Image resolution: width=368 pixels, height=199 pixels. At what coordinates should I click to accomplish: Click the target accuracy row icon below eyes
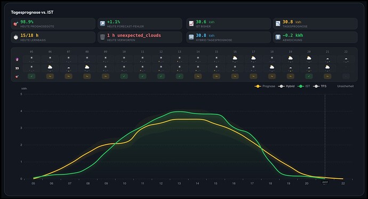17,76
